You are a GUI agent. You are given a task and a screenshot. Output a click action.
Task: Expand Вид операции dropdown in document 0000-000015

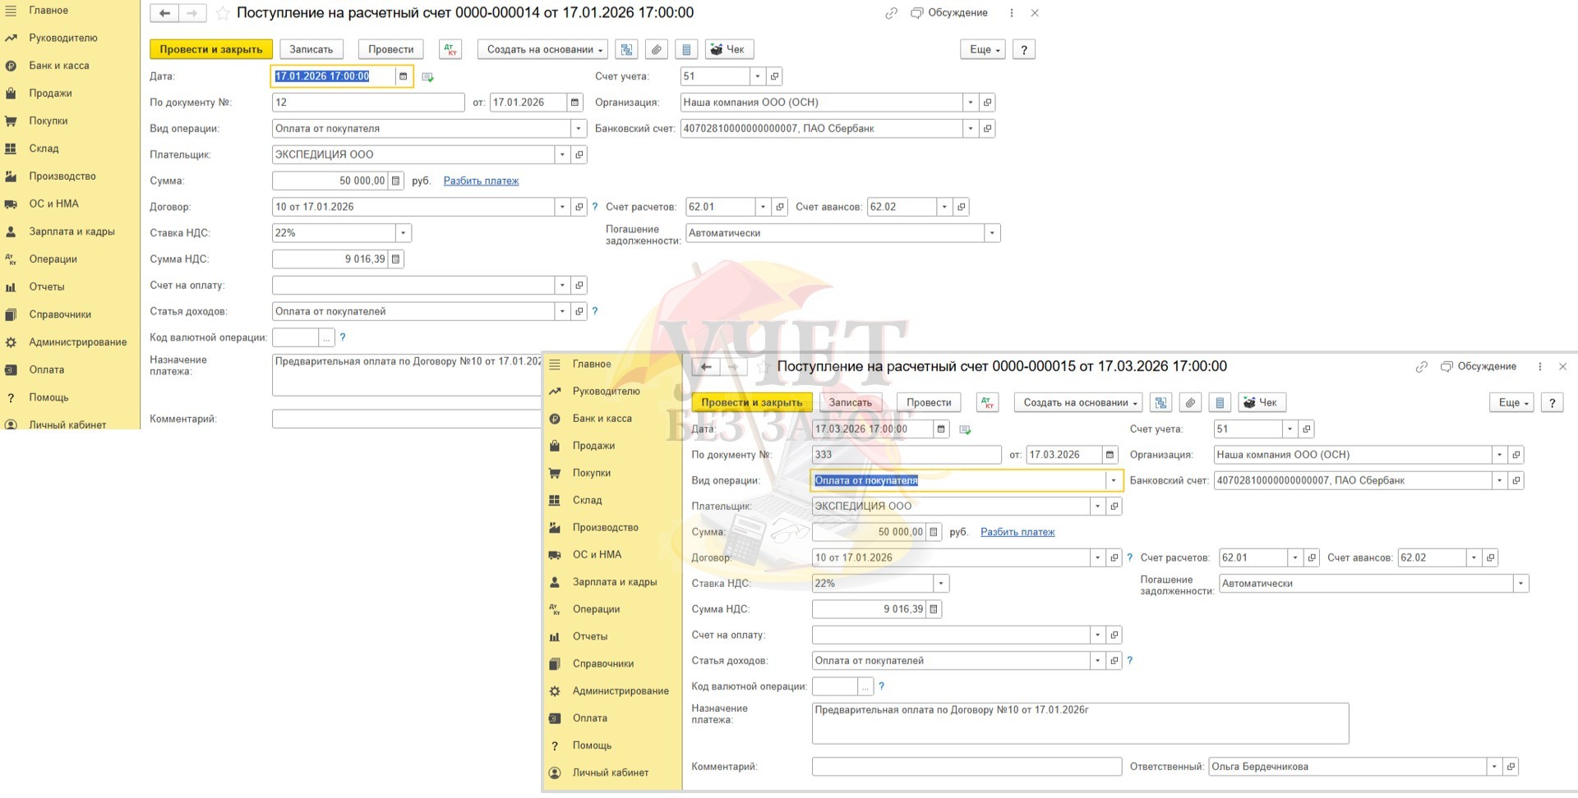pos(1114,480)
